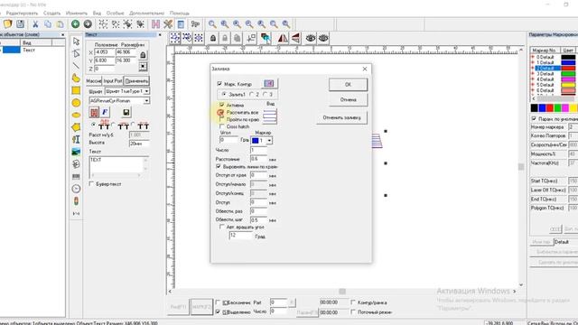578x325 pixels.
Task: Click the Расстояние value field
Action: (x=259, y=159)
